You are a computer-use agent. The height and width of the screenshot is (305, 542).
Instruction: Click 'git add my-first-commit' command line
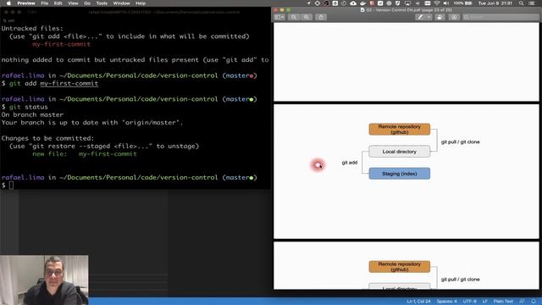point(50,83)
